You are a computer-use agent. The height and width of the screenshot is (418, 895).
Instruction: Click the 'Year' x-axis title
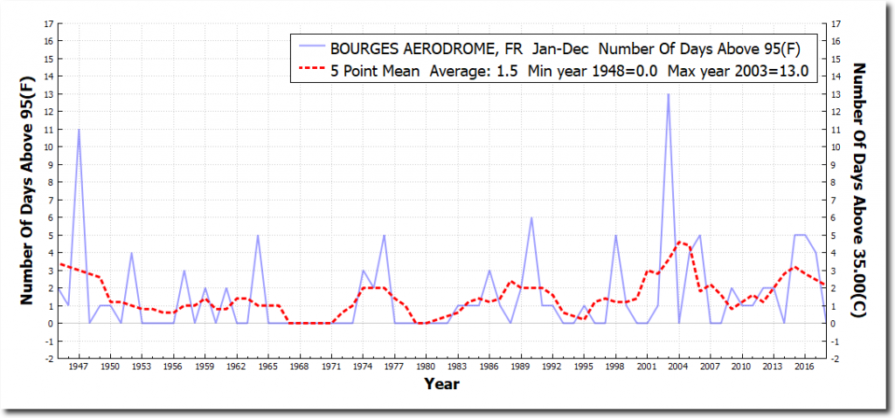tap(441, 383)
